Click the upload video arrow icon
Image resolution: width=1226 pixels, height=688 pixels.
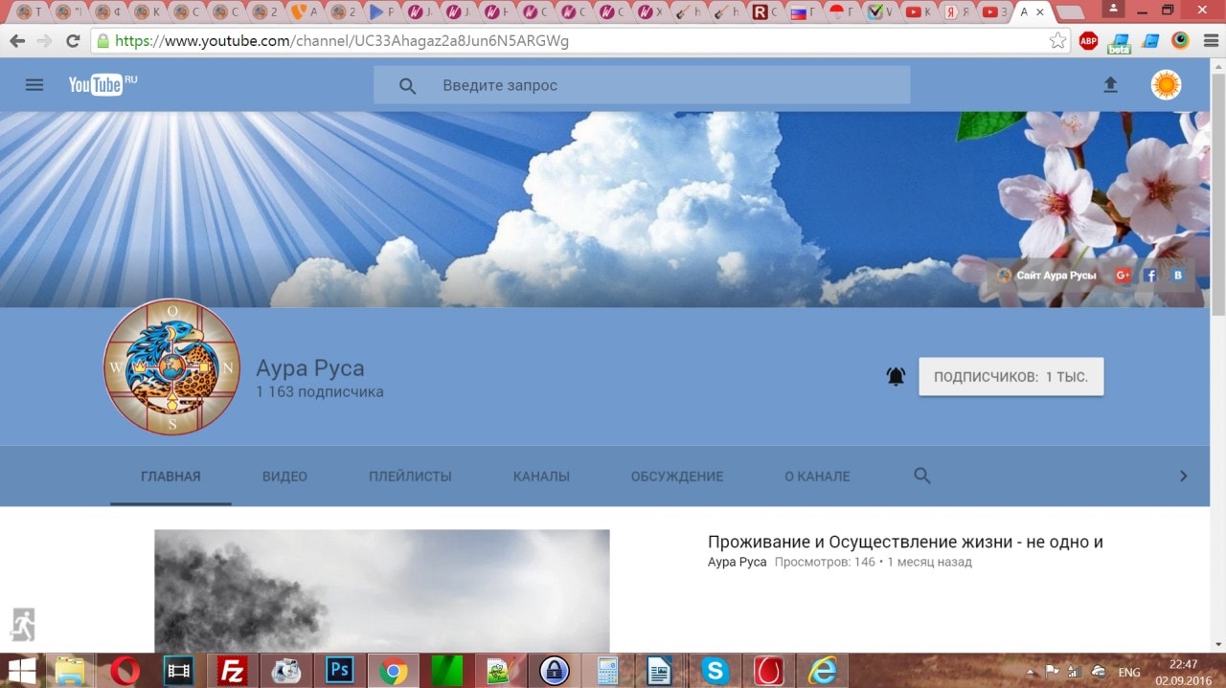pos(1110,85)
